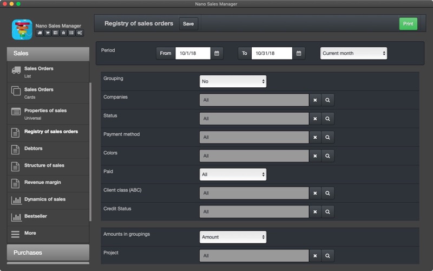This screenshot has width=433, height=271.
Task: Click the Save button
Action: tap(188, 24)
